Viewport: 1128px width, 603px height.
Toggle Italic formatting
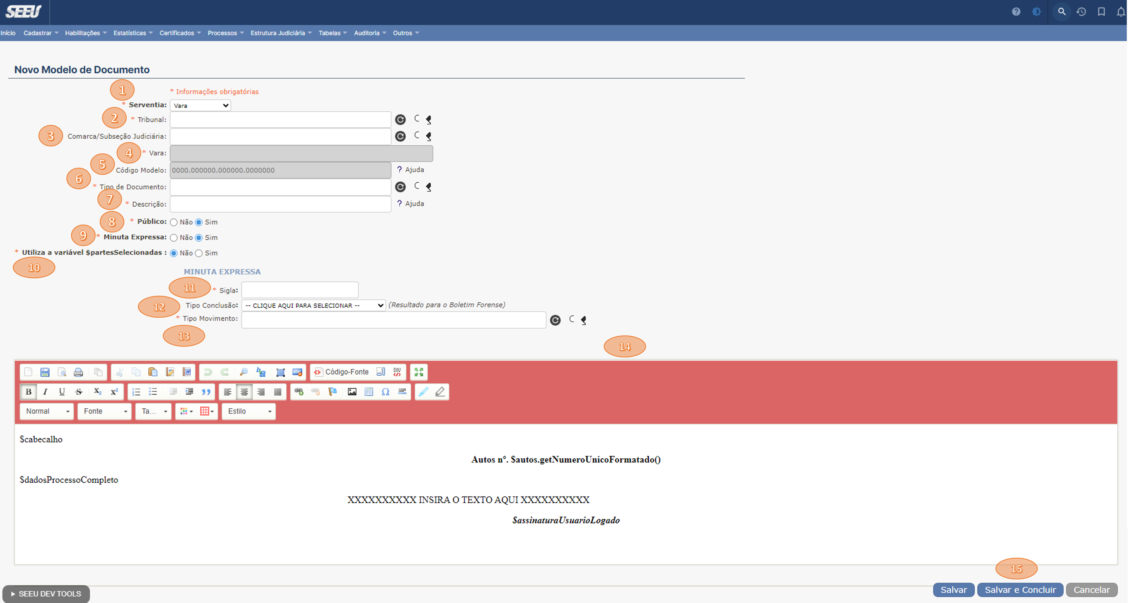click(x=45, y=392)
